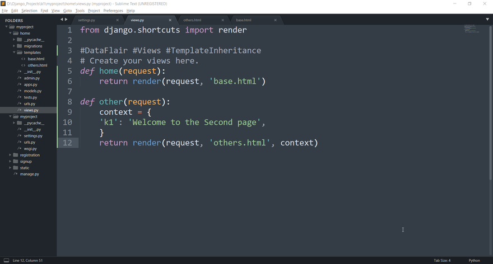
Task: Select wsgi.py in the file tree
Action: click(x=30, y=149)
